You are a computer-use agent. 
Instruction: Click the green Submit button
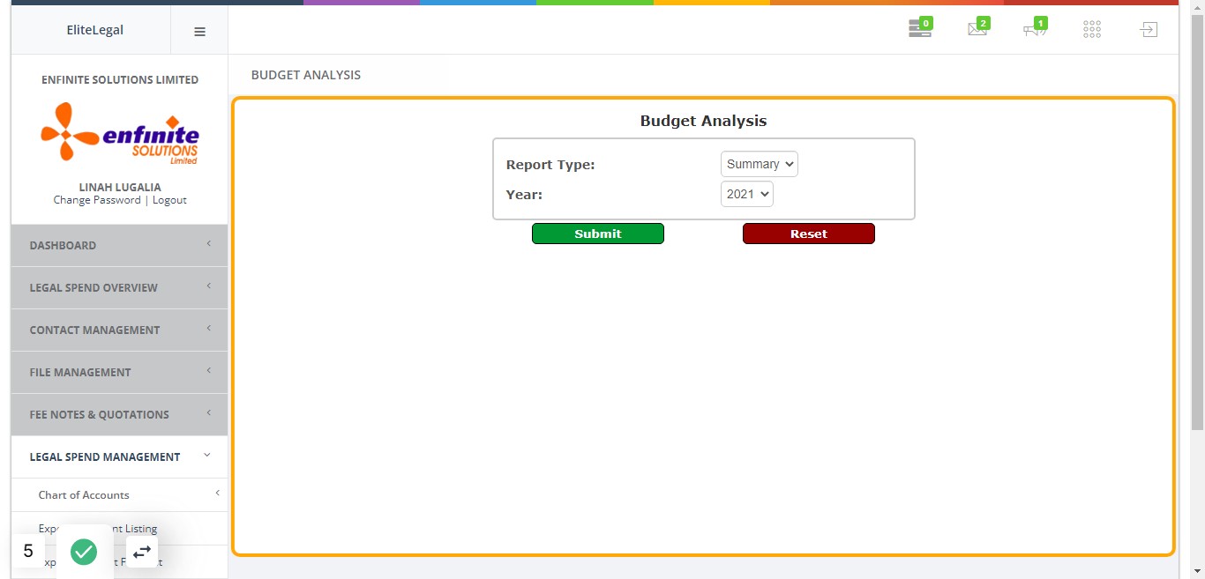tap(598, 234)
